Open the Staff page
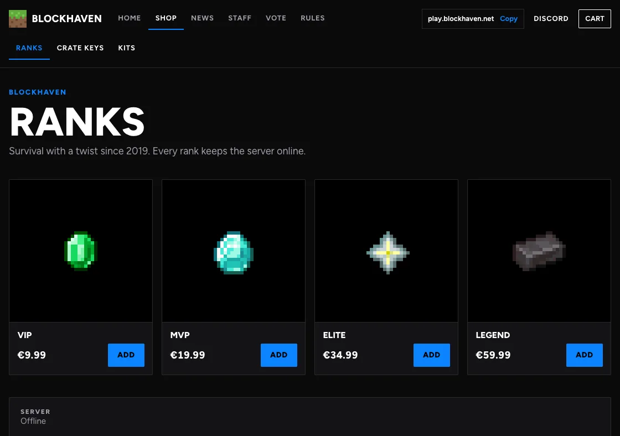620x436 pixels. [240, 18]
